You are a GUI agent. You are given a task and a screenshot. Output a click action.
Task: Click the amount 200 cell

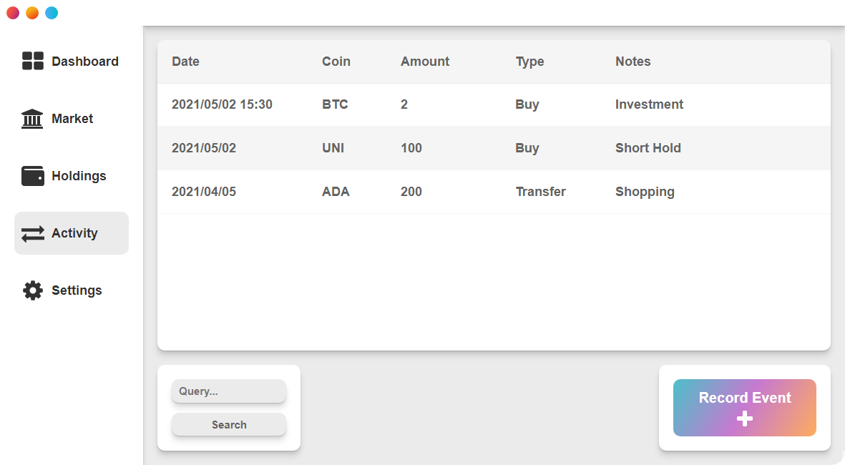pyautogui.click(x=411, y=192)
